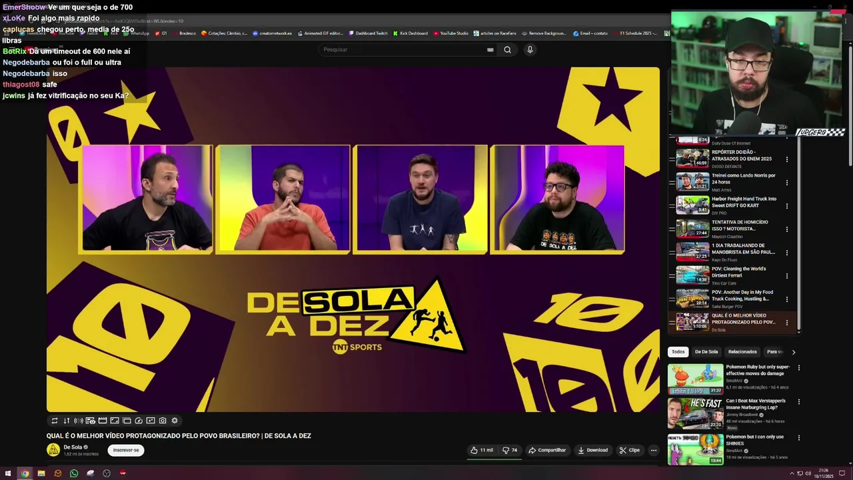
Task: Open the gear settings icon under the video
Action: tap(175, 421)
